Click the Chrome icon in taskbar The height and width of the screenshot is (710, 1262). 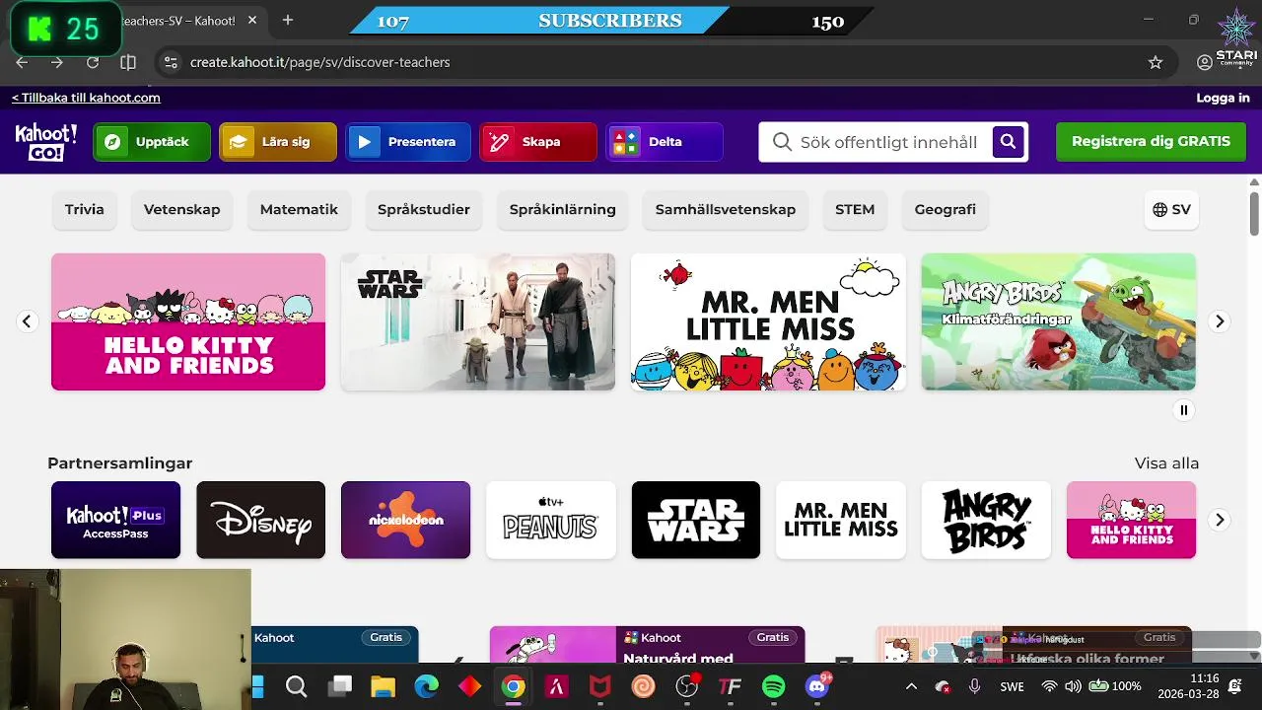(x=513, y=686)
